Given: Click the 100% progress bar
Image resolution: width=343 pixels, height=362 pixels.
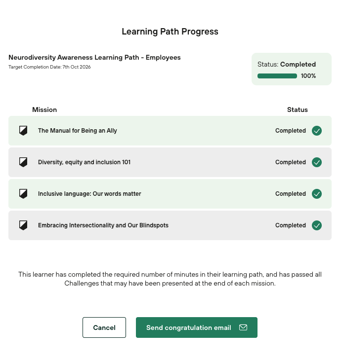Looking at the screenshot, I should coord(277,76).
